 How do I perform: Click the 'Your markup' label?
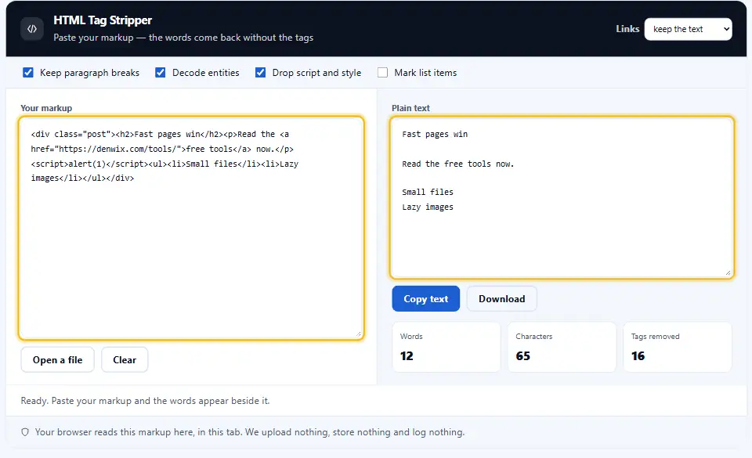pyautogui.click(x=46, y=108)
